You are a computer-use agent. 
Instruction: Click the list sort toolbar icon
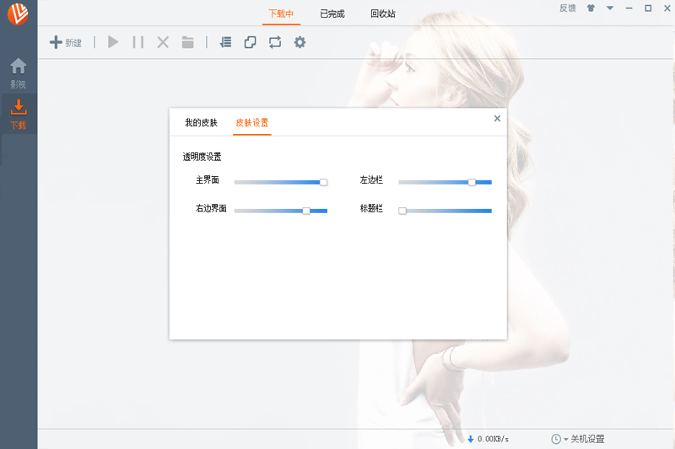click(x=225, y=42)
